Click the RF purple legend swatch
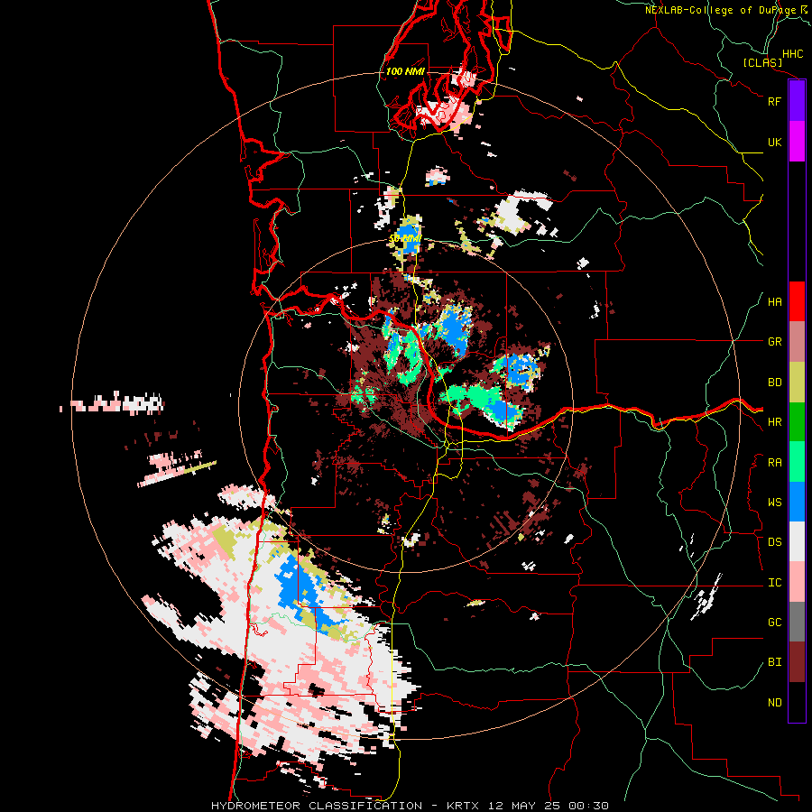 [797, 101]
